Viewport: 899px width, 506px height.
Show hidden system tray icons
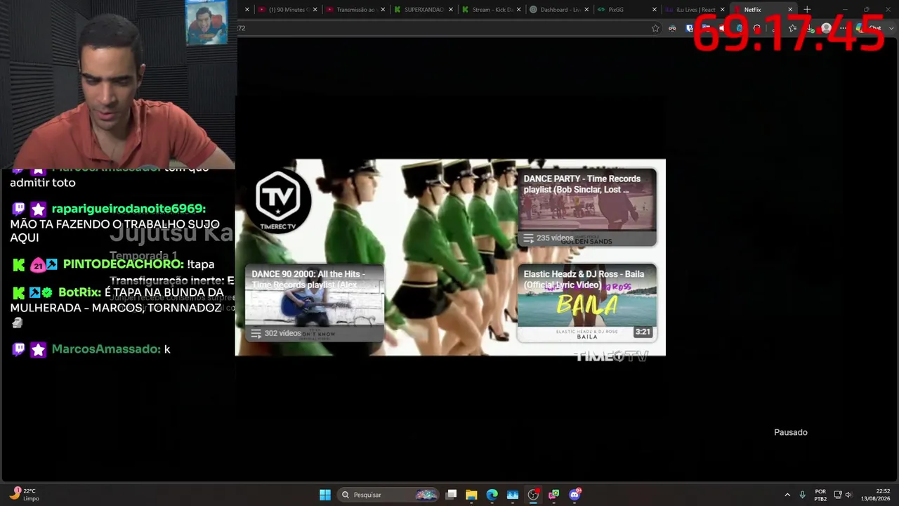787,495
